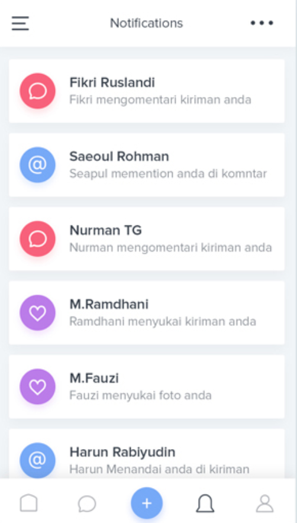Open Saeoul Rohman's mention notification
Image resolution: width=297 pixels, height=523 pixels.
click(147, 165)
